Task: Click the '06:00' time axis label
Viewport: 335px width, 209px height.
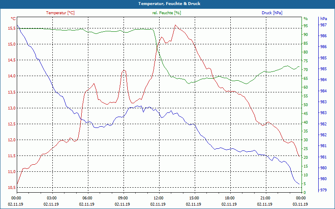Action: (87, 198)
